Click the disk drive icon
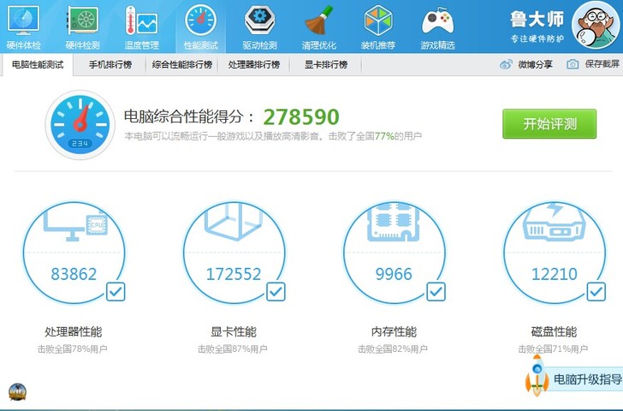The image size is (623, 411). pyautogui.click(x=554, y=222)
